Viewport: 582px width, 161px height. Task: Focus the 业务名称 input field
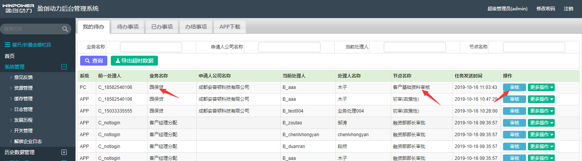tap(151, 47)
